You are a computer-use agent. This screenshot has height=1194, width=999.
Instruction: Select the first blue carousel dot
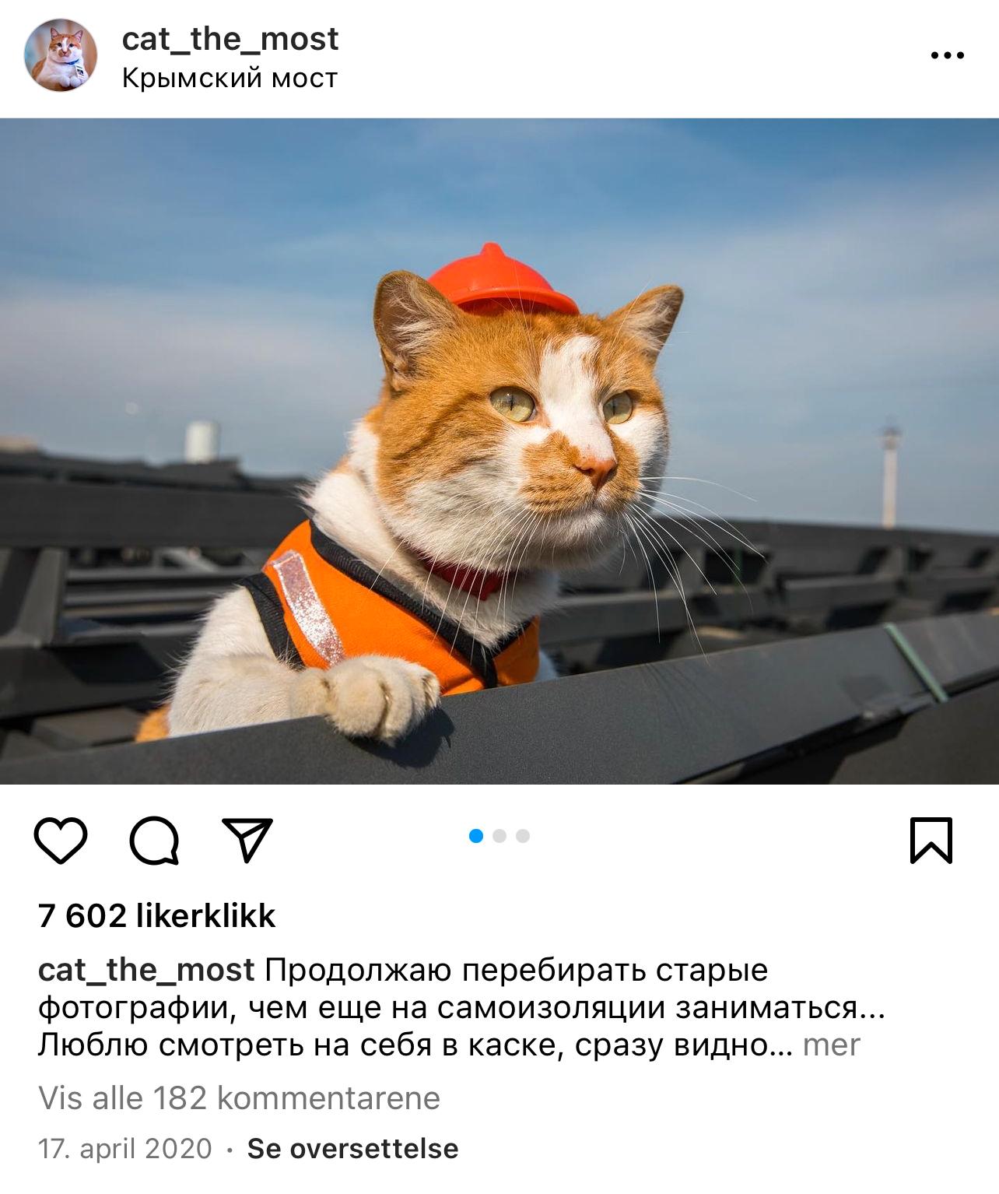pos(477,836)
